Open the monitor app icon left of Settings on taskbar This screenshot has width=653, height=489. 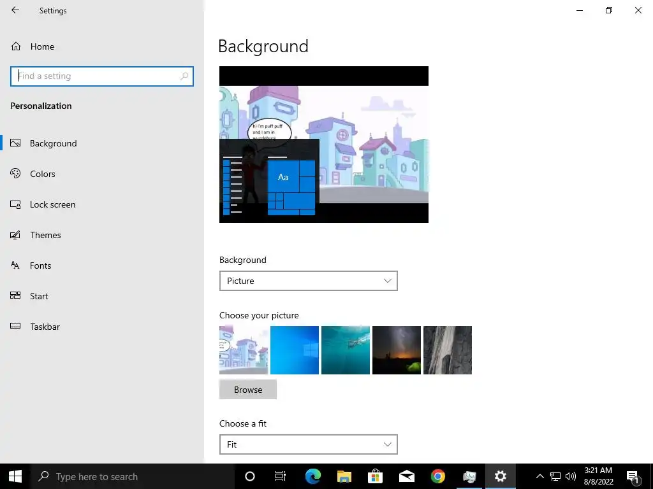469,476
